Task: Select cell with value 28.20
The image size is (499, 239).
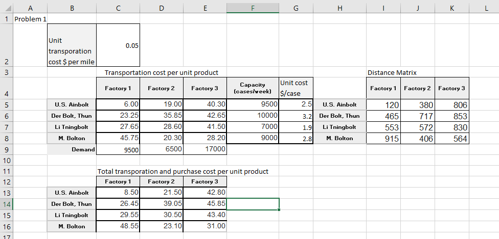Action: pyautogui.click(x=205, y=139)
